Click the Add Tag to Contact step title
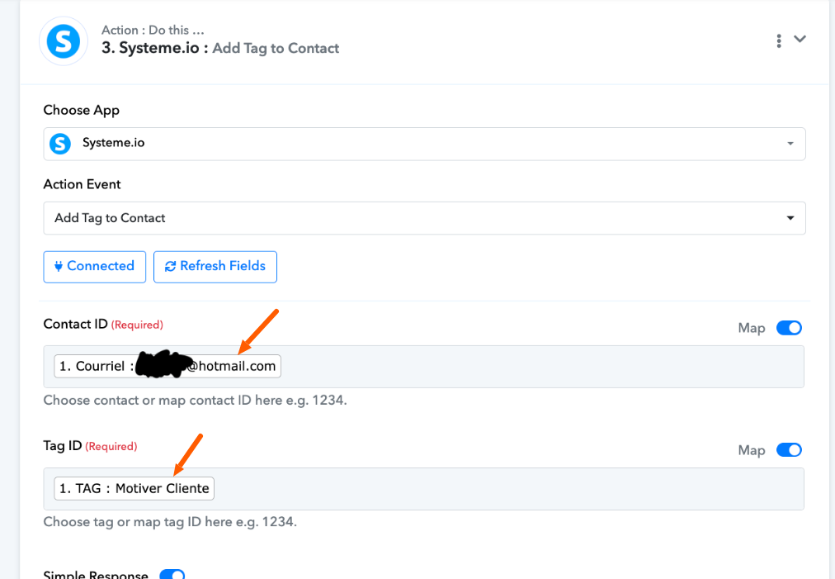835x579 pixels. tap(276, 48)
